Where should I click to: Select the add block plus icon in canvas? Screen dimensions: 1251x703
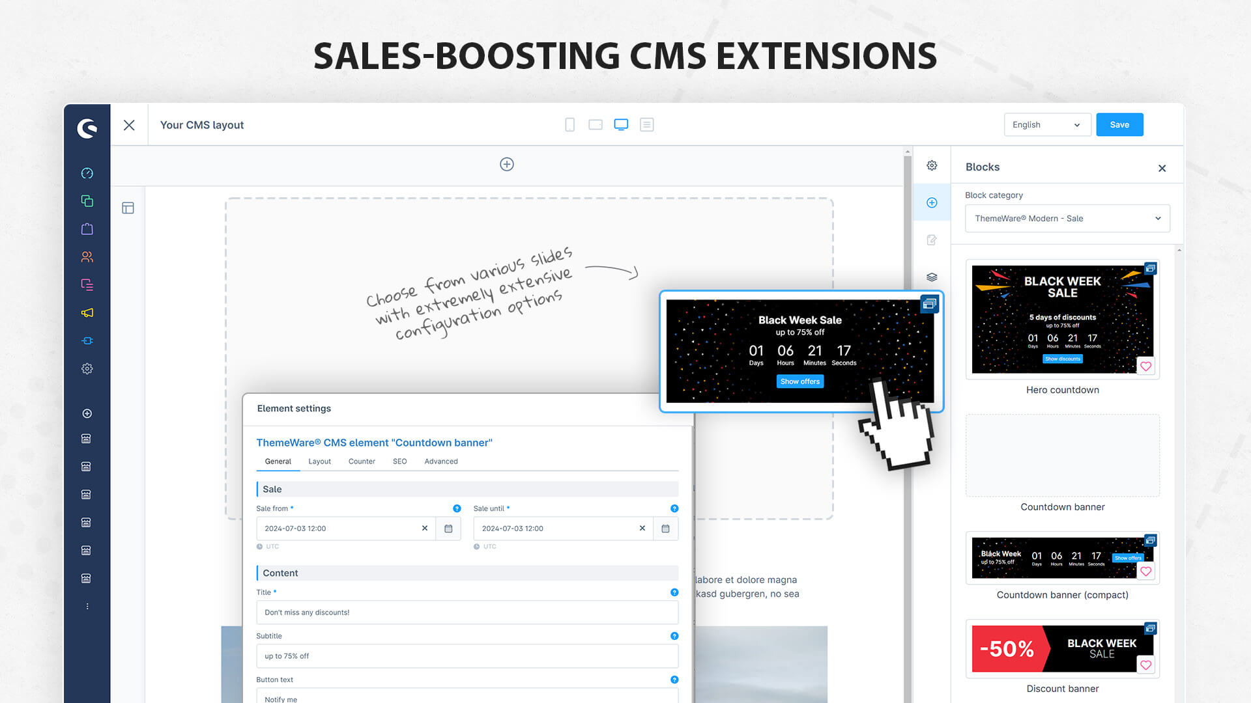506,164
